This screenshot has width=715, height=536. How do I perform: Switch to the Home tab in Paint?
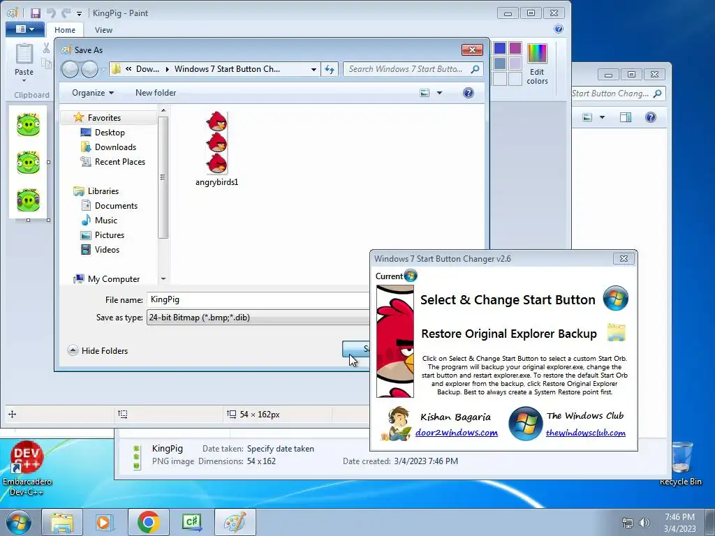(65, 30)
